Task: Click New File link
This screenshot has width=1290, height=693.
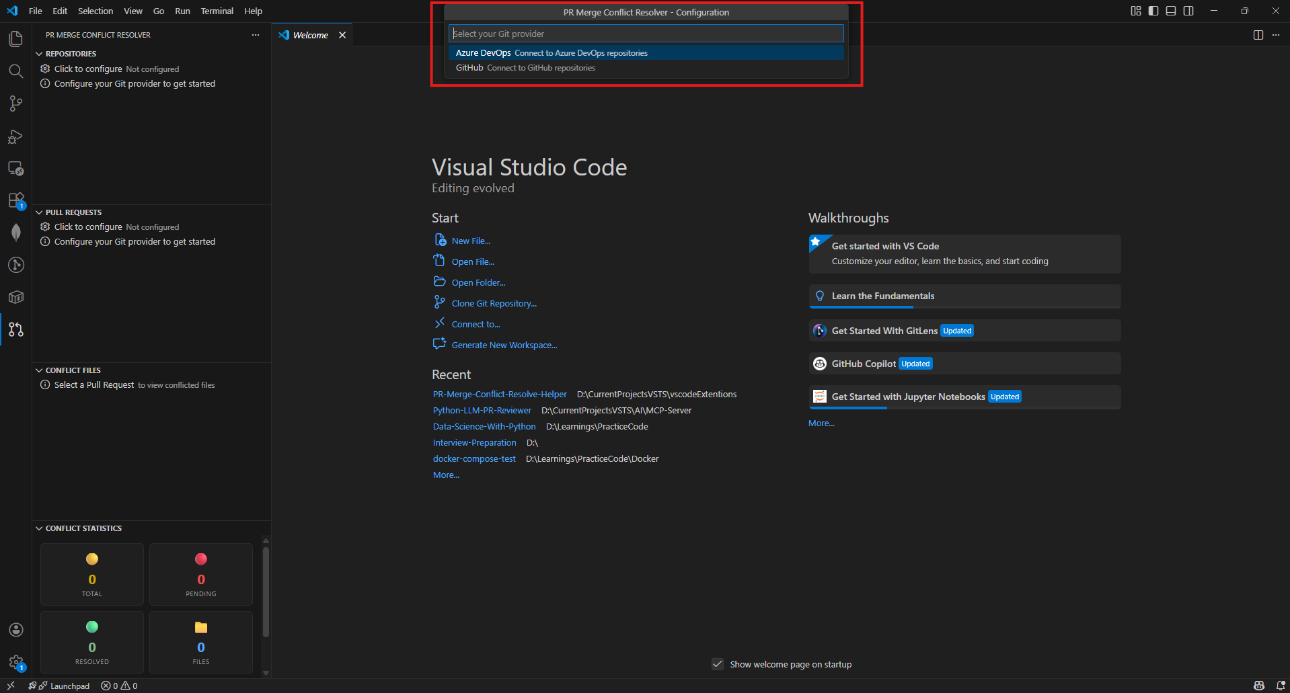Action: click(471, 241)
